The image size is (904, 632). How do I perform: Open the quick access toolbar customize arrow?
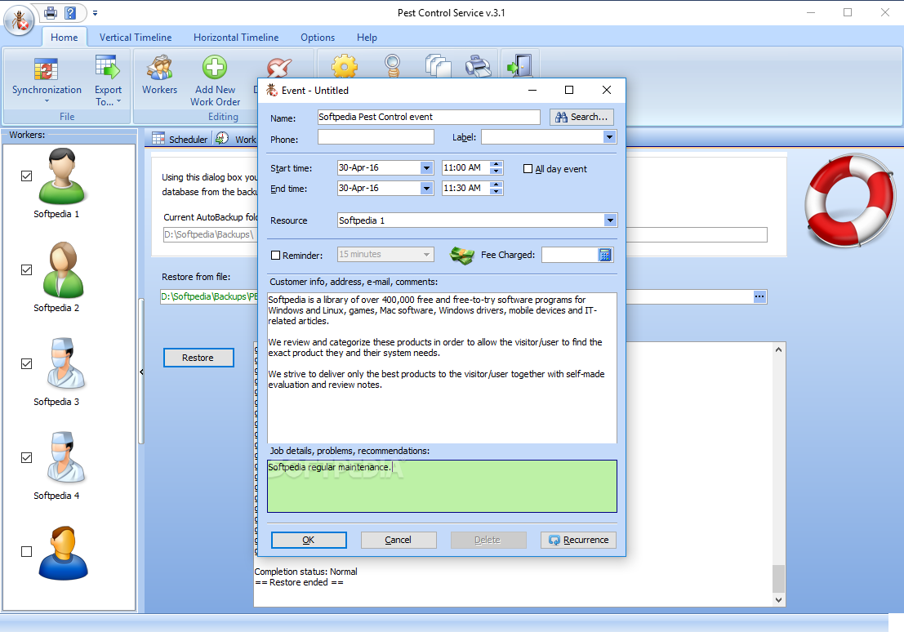tap(95, 13)
